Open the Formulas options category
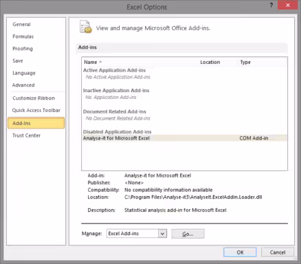This screenshot has width=301, height=264. point(23,36)
